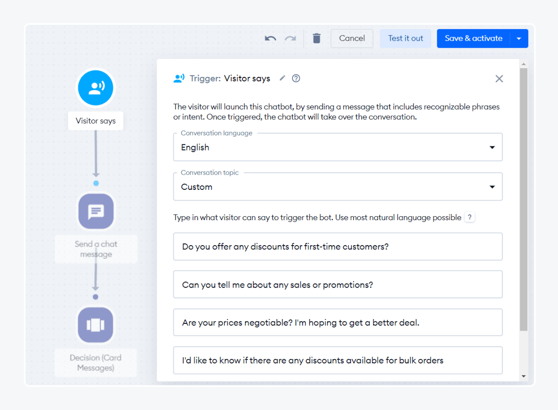Click the Test it out button

405,38
